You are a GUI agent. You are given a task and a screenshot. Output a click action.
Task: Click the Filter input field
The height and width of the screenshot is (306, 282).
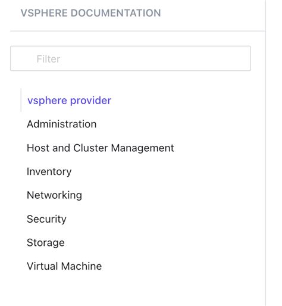(x=130, y=58)
